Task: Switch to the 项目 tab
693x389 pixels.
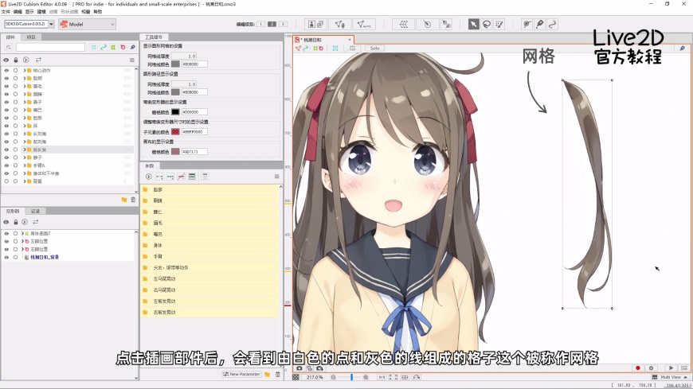Action: [30, 37]
